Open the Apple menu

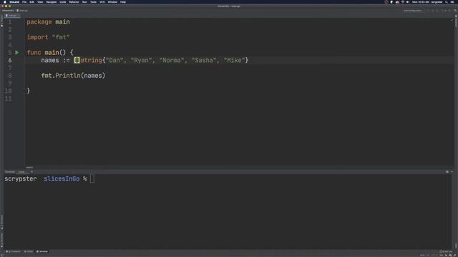(5, 2)
